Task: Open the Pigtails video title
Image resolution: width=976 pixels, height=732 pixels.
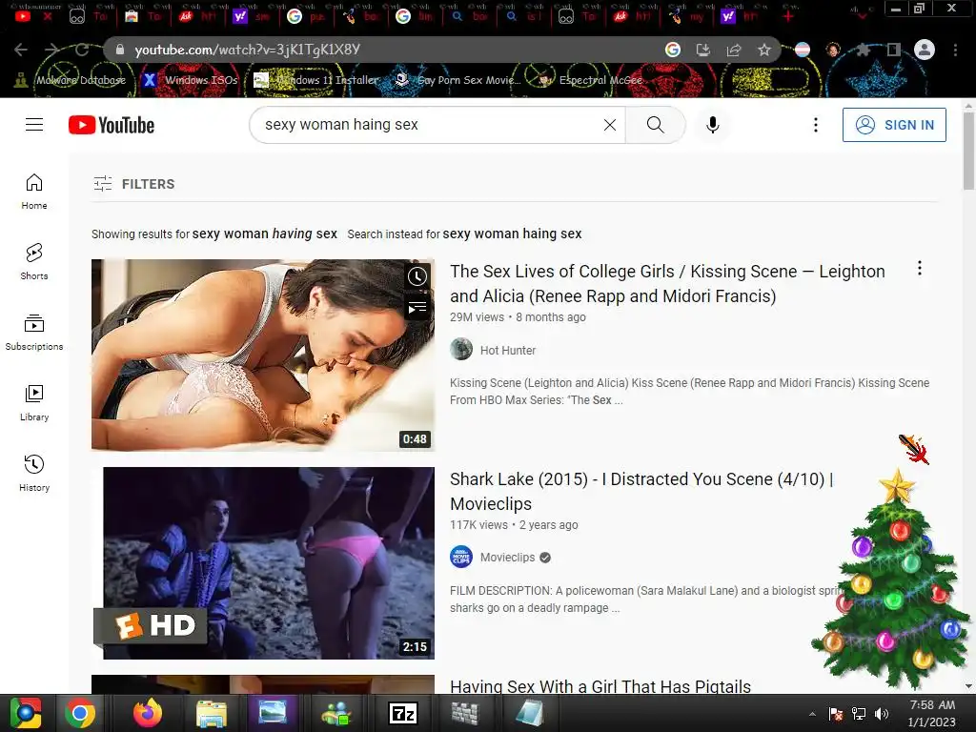Action: pyautogui.click(x=600, y=686)
